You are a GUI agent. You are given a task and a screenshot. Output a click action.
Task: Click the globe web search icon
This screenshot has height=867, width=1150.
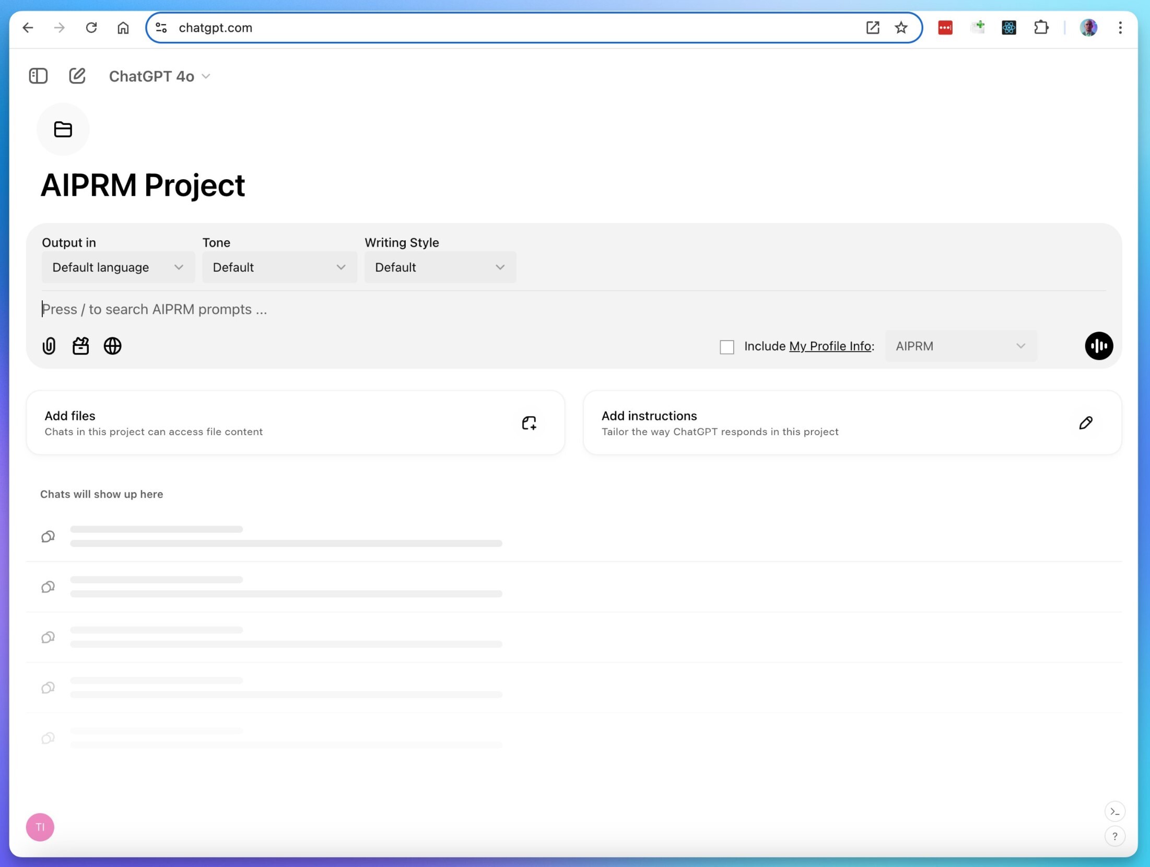point(112,346)
